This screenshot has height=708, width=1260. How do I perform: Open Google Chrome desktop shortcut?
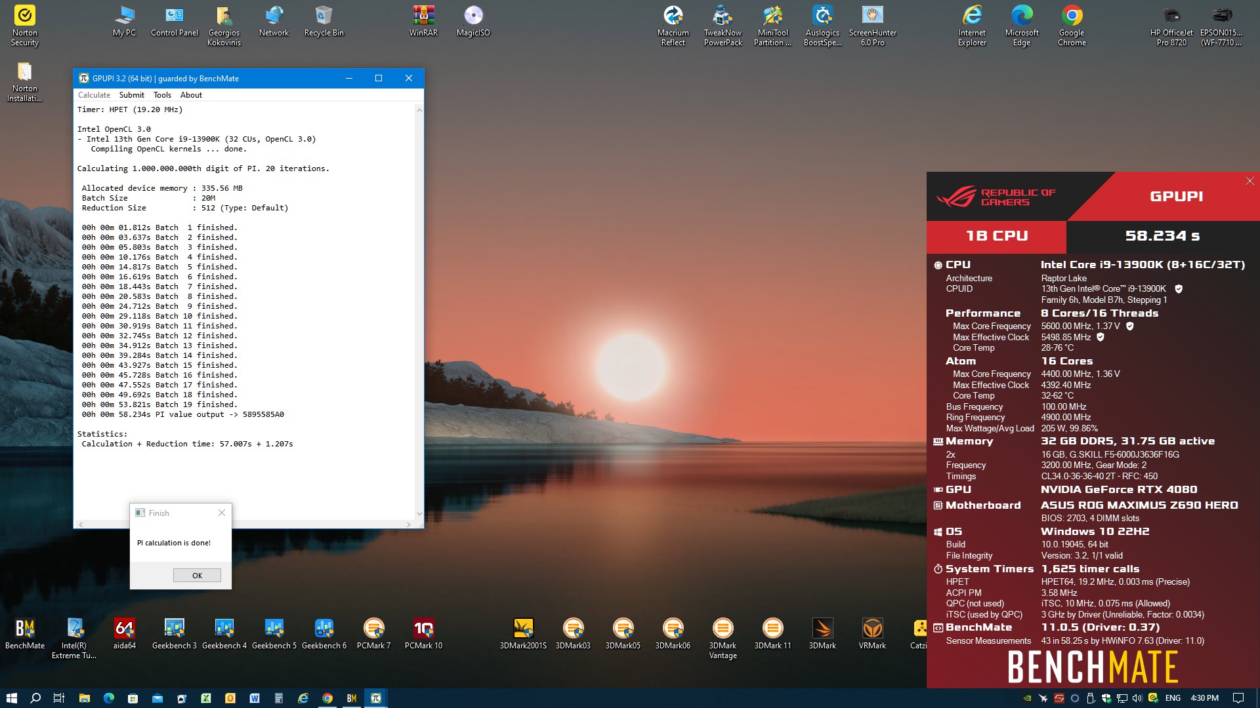pos(1072,26)
